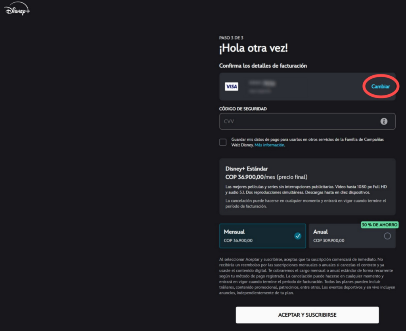Click the Mensual selected checkmark icon
Screen dimensions: 406x331
(297, 236)
